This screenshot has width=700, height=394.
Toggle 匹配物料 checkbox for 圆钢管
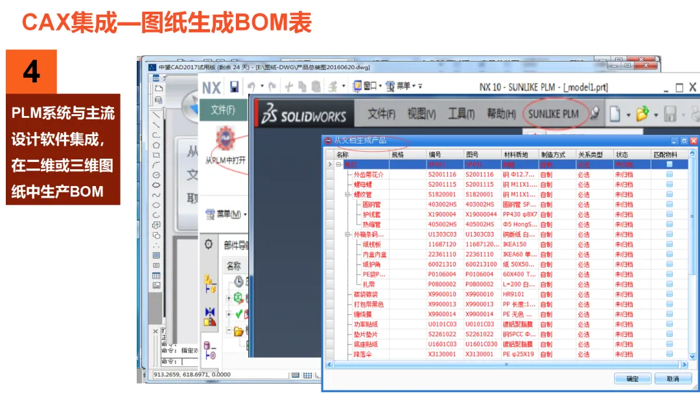pyautogui.click(x=669, y=204)
